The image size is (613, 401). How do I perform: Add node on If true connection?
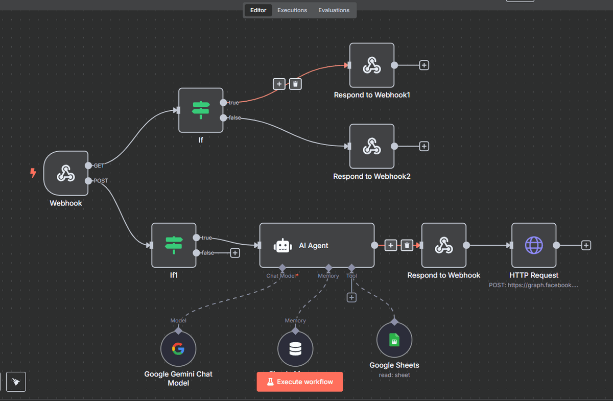(x=279, y=84)
